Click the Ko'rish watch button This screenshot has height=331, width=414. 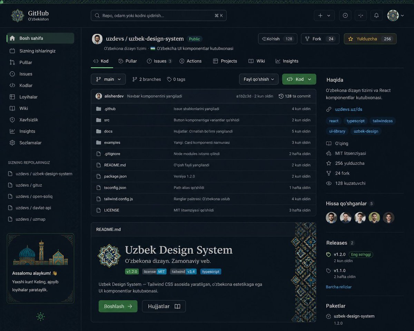[x=277, y=39]
